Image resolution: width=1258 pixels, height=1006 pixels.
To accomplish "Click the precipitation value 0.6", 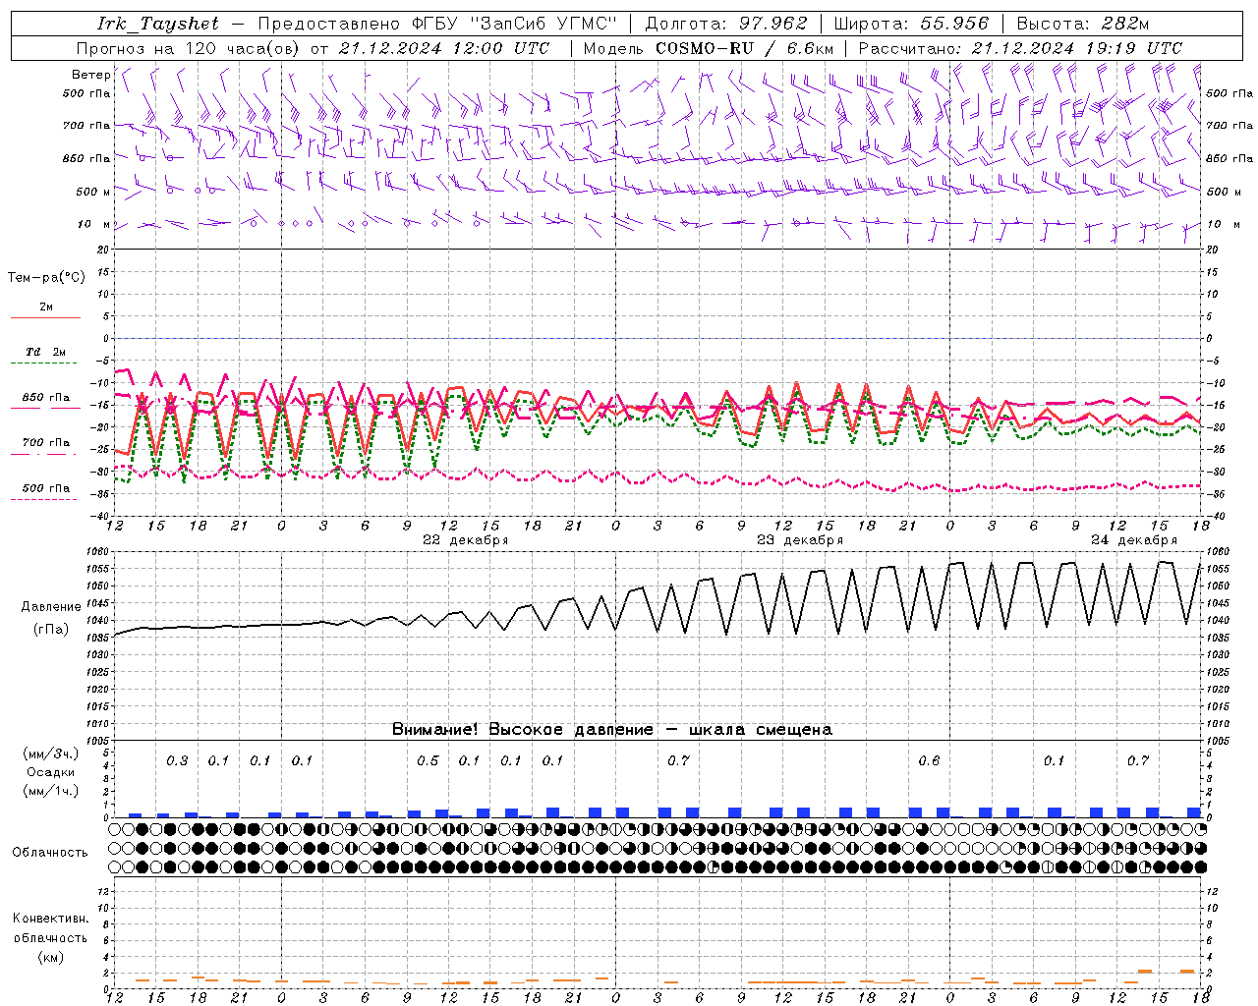I will [x=929, y=761].
